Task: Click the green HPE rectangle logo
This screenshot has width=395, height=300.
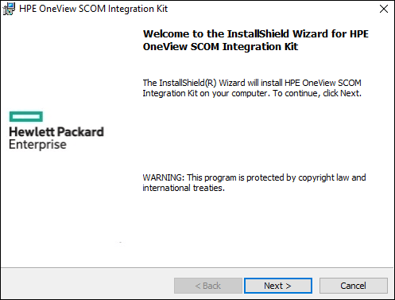Action: tap(26, 116)
